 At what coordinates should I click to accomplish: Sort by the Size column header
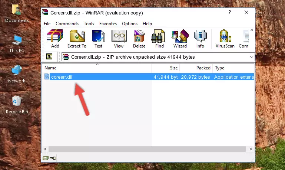pyautogui.click(x=166, y=68)
